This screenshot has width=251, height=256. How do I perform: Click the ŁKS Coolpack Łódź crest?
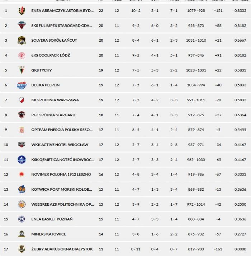[22, 55]
